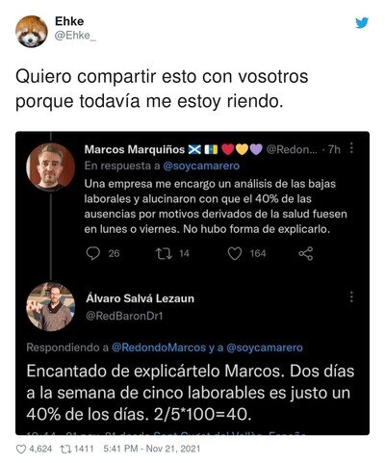Open the @soycamarero link under Marcos' name

[201, 166]
